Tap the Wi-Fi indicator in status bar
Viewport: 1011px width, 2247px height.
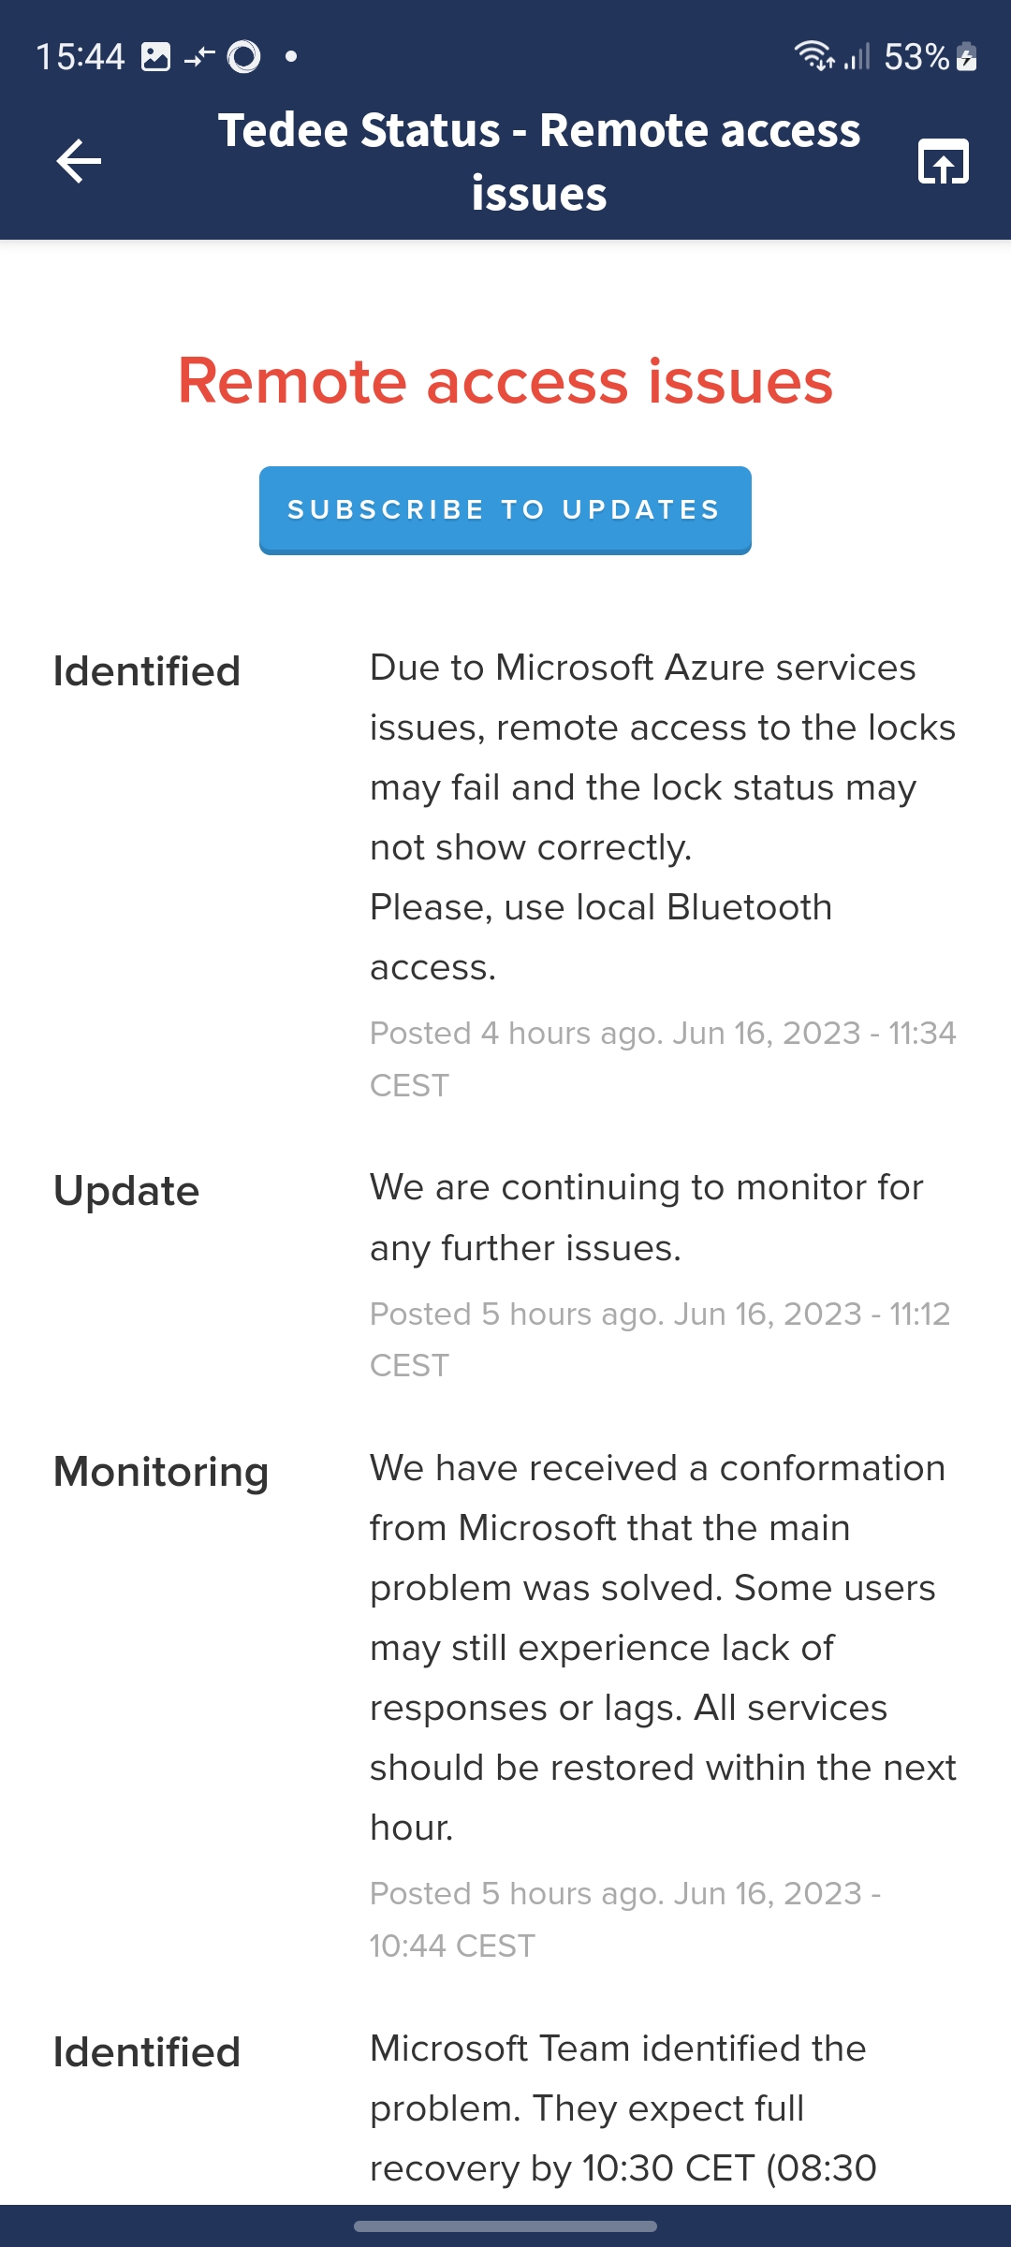pos(813,56)
